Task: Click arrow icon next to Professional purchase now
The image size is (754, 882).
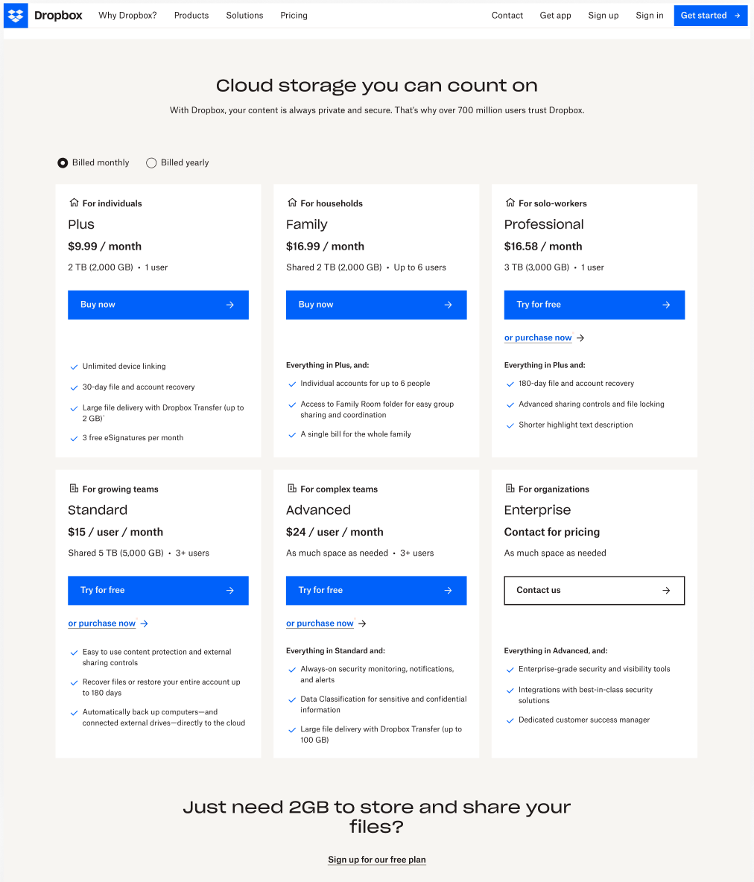Action: pyautogui.click(x=580, y=338)
